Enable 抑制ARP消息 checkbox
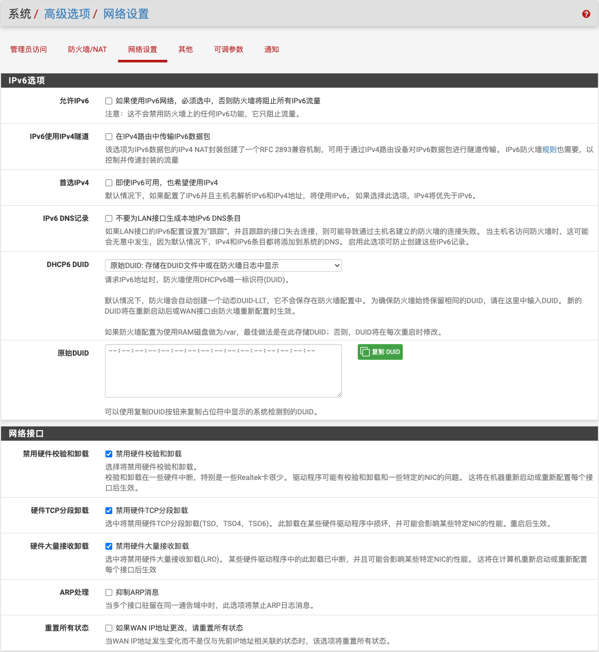This screenshot has height=652, width=599. point(109,592)
